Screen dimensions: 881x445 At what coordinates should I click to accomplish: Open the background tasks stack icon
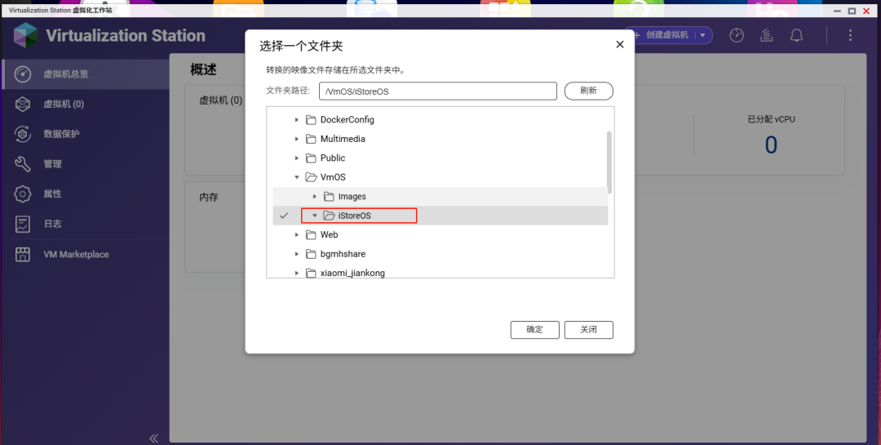(x=766, y=35)
